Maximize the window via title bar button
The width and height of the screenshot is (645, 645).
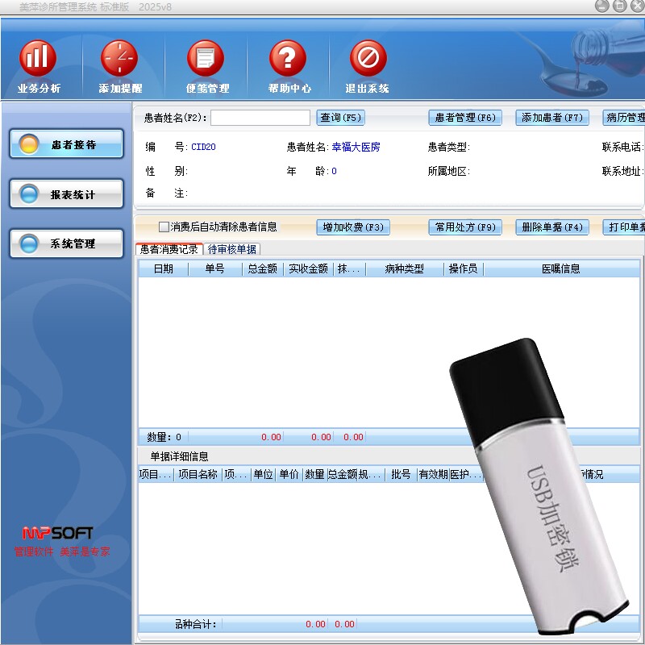(x=619, y=6)
